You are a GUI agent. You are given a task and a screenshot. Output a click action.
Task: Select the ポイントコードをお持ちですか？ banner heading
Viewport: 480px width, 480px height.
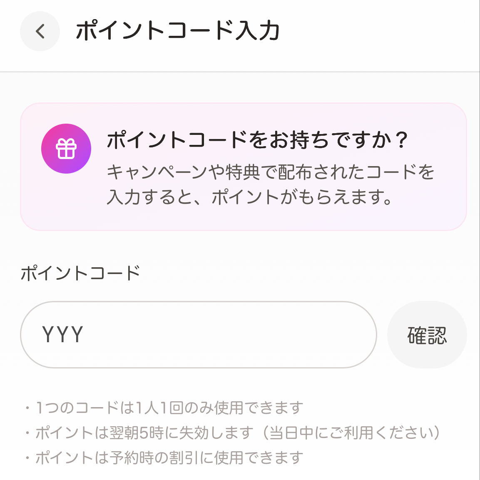pyautogui.click(x=250, y=140)
